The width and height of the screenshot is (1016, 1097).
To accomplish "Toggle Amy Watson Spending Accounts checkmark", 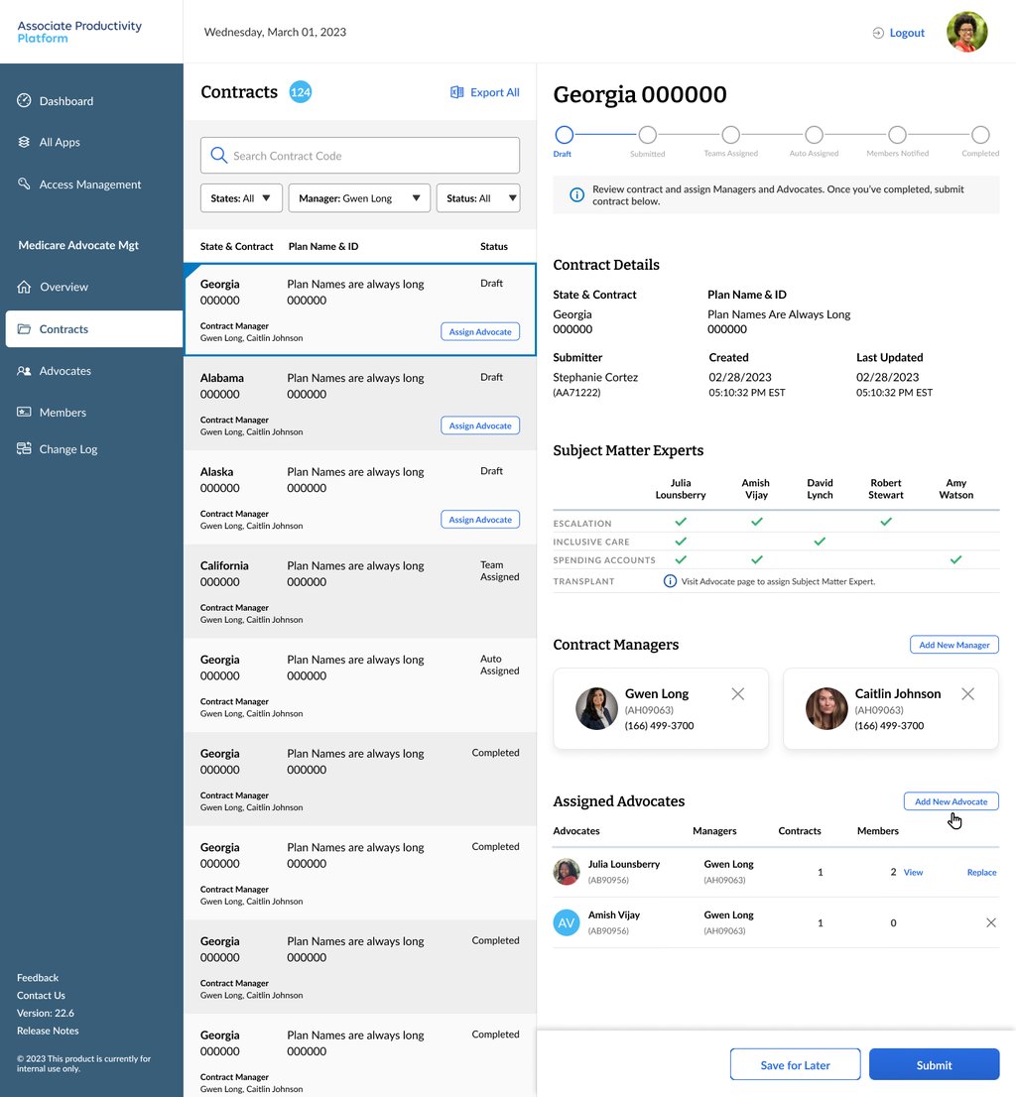I will [x=955, y=559].
